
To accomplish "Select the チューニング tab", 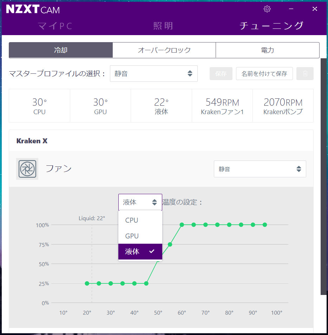I will [x=271, y=26].
